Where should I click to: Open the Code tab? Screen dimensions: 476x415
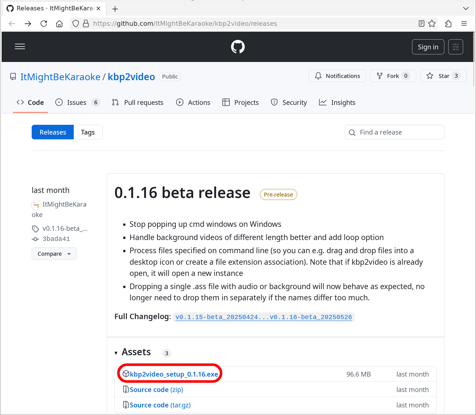coord(30,103)
